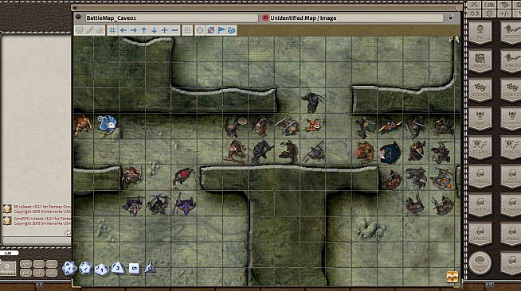Toggle the grid hash icon
This screenshot has width=521, height=291.
click(112, 30)
